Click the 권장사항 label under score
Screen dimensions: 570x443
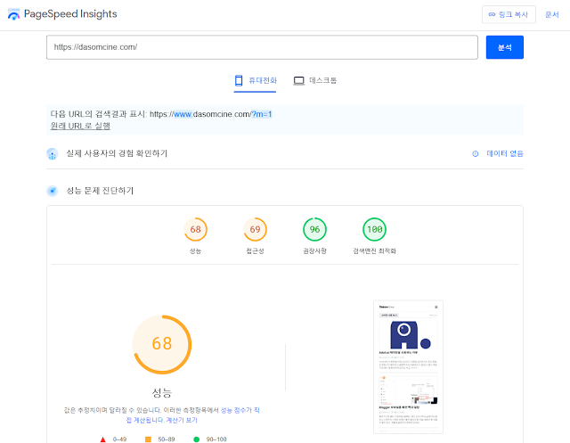coord(314,251)
